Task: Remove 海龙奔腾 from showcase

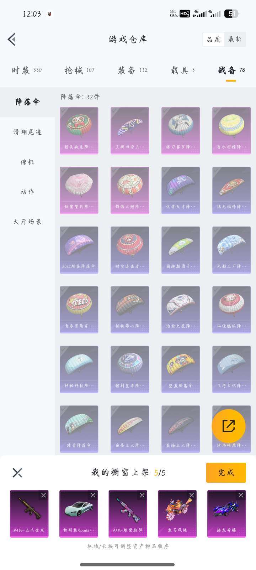Action: (x=241, y=495)
